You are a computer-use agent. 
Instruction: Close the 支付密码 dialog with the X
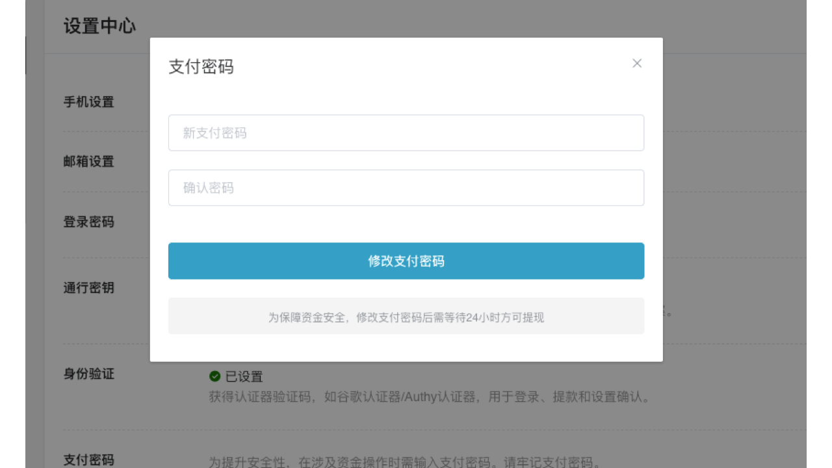pyautogui.click(x=637, y=63)
